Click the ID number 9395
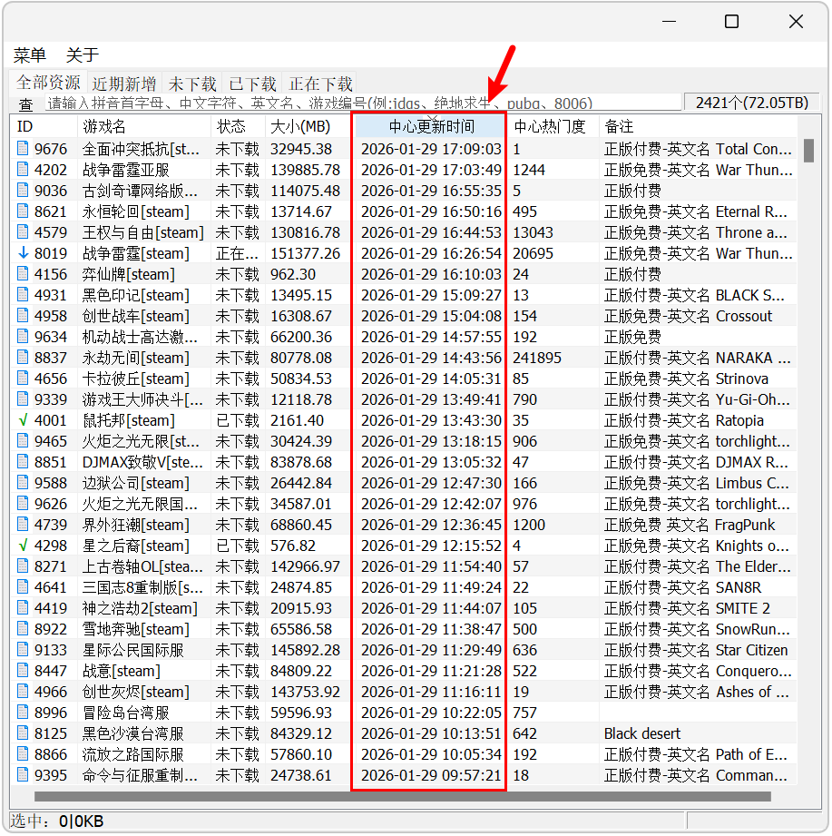The image size is (832, 836). coord(51,775)
